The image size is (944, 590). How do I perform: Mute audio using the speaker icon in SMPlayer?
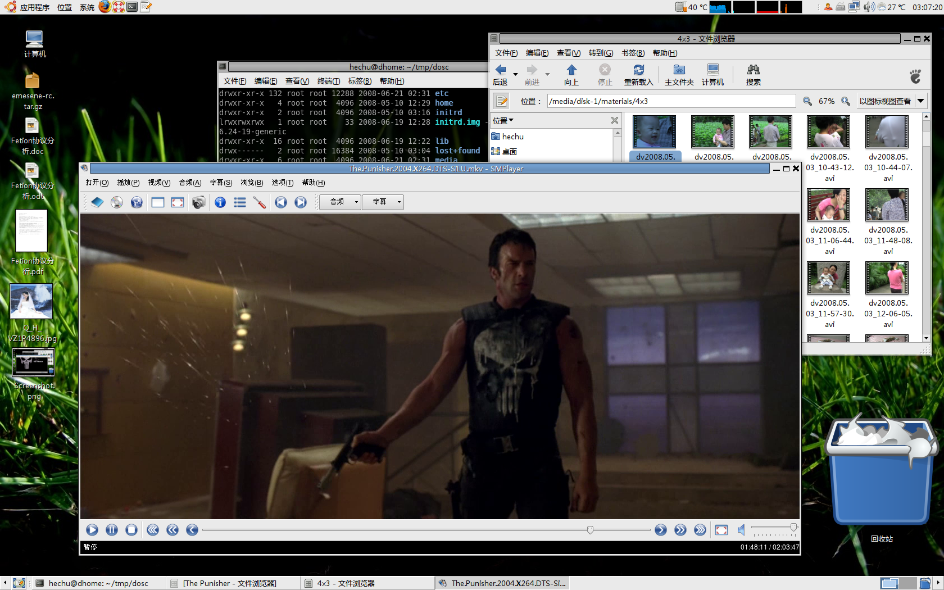click(741, 530)
